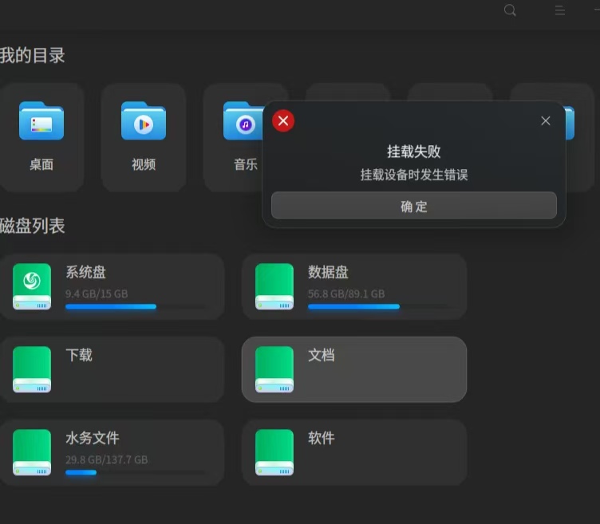Click the 下载 disk label
Viewport: 600px width, 524px height.
[79, 355]
